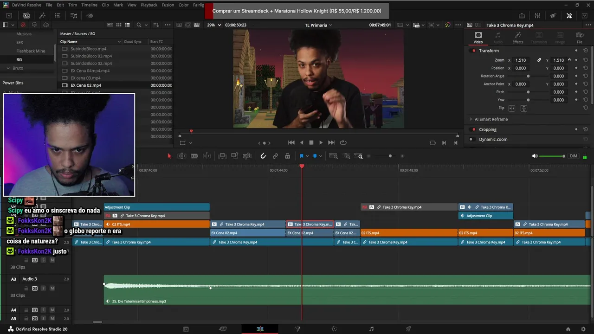The image size is (594, 334).
Task: Expand the AI Smart Reframe section
Action: coord(471,119)
